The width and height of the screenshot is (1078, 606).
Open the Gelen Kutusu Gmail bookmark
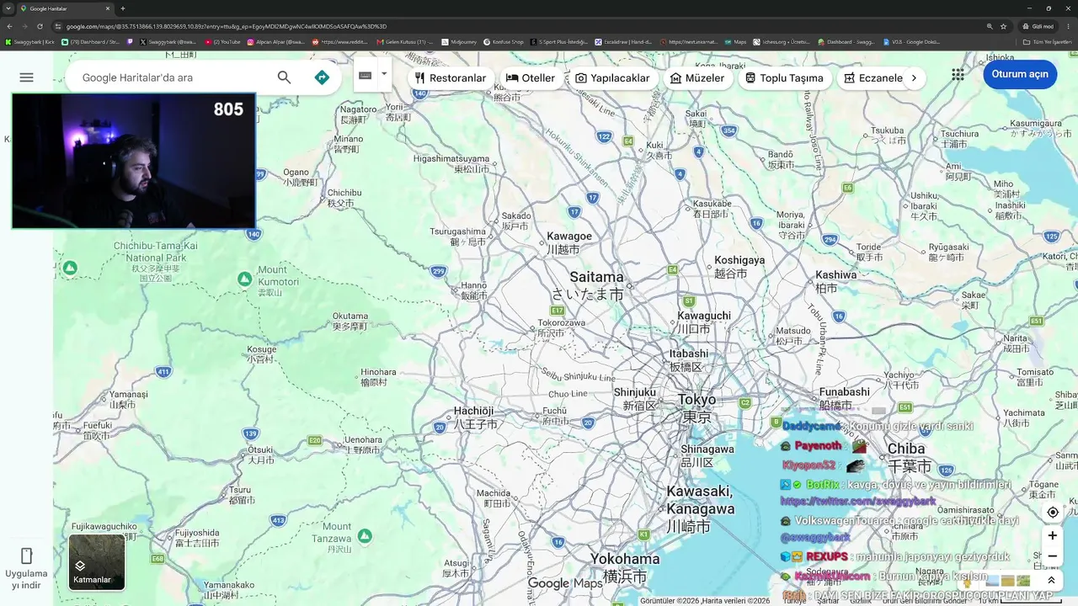pyautogui.click(x=406, y=41)
